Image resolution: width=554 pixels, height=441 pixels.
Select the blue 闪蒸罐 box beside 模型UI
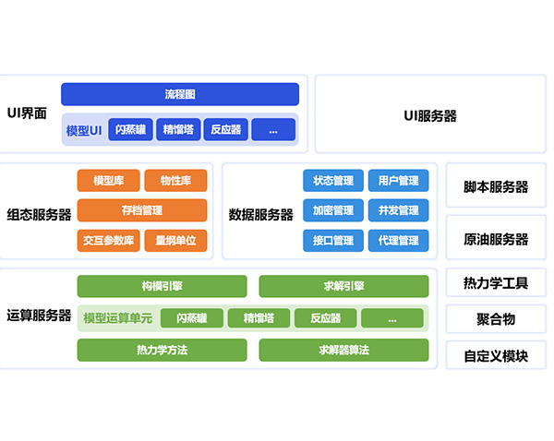[x=130, y=129]
